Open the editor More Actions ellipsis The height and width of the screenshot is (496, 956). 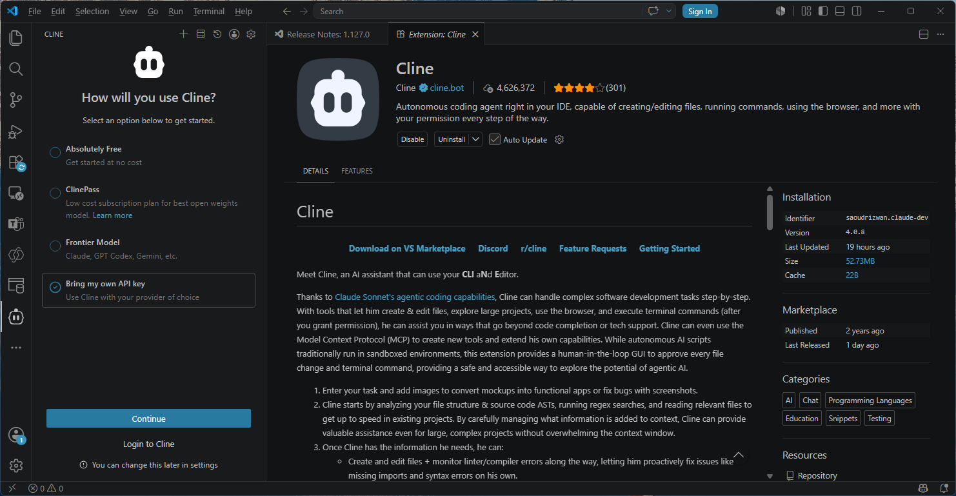click(x=941, y=34)
